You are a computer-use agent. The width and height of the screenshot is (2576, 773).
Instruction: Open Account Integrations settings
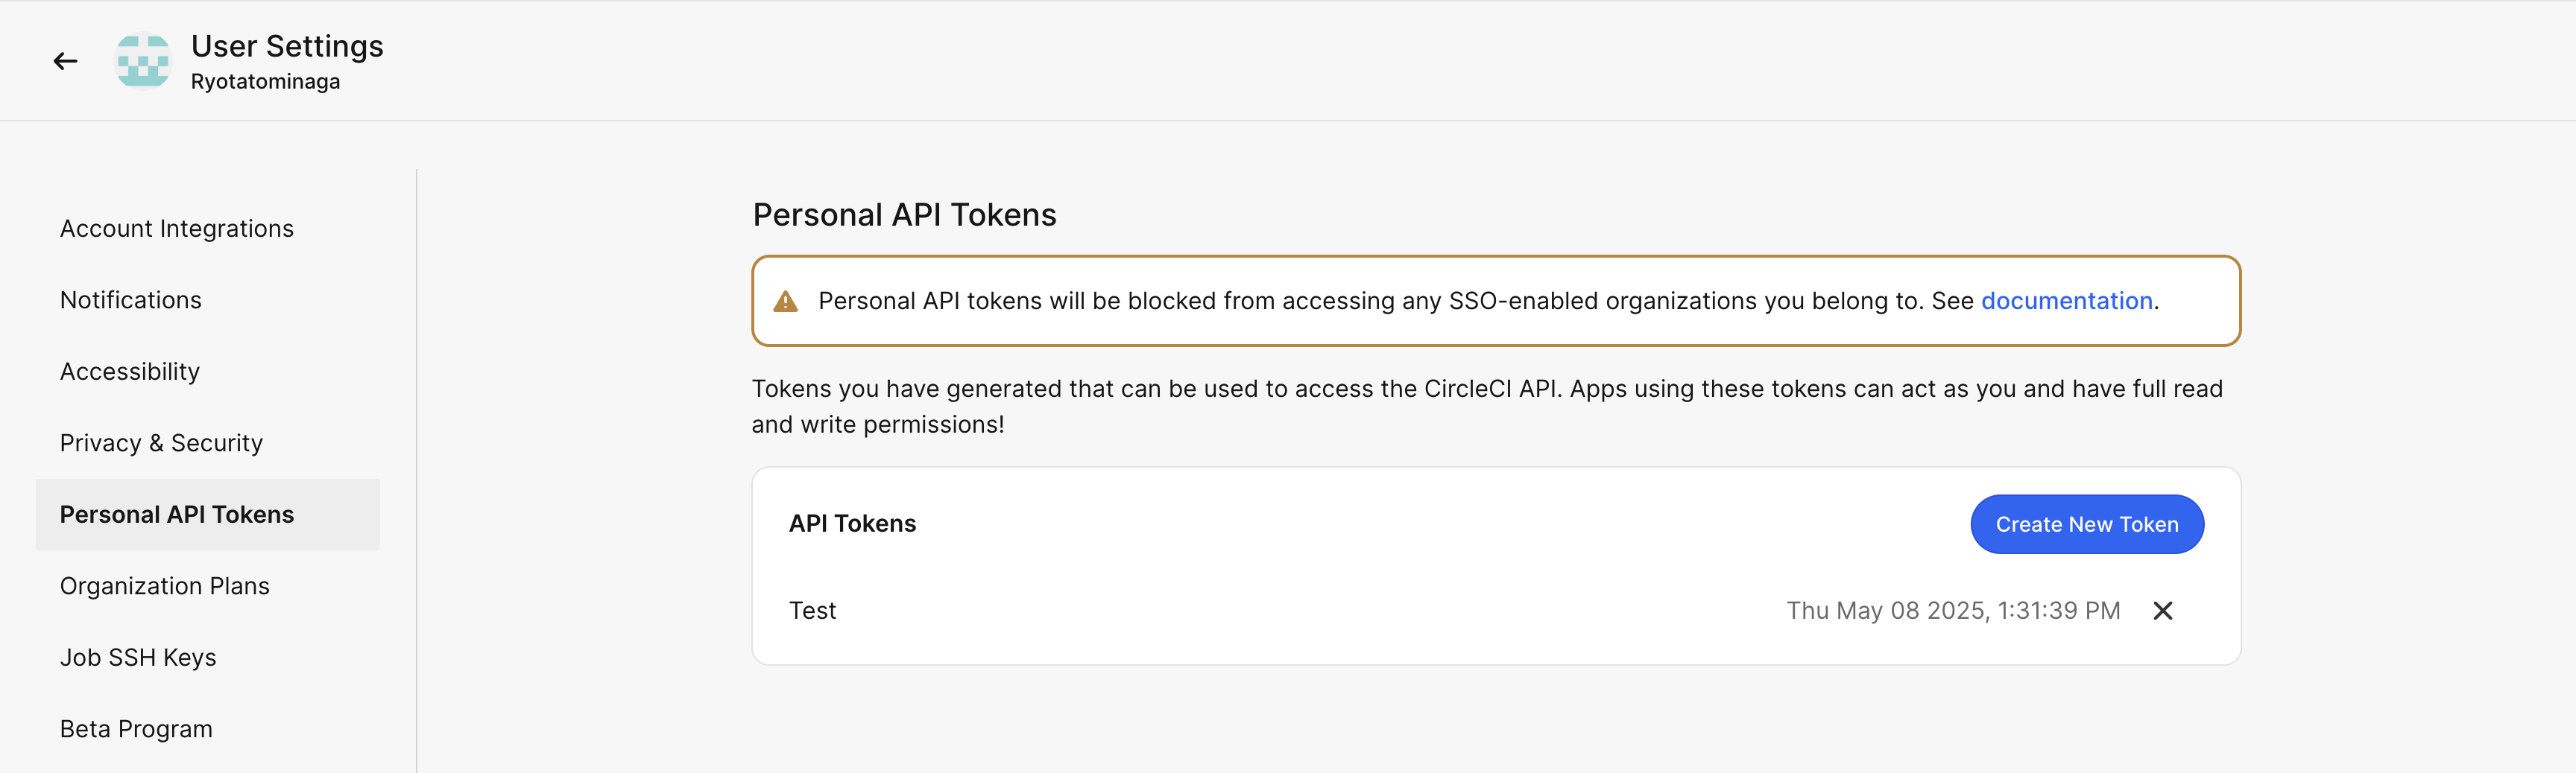coord(177,229)
